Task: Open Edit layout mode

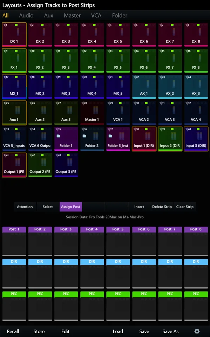Action: tap(66, 331)
